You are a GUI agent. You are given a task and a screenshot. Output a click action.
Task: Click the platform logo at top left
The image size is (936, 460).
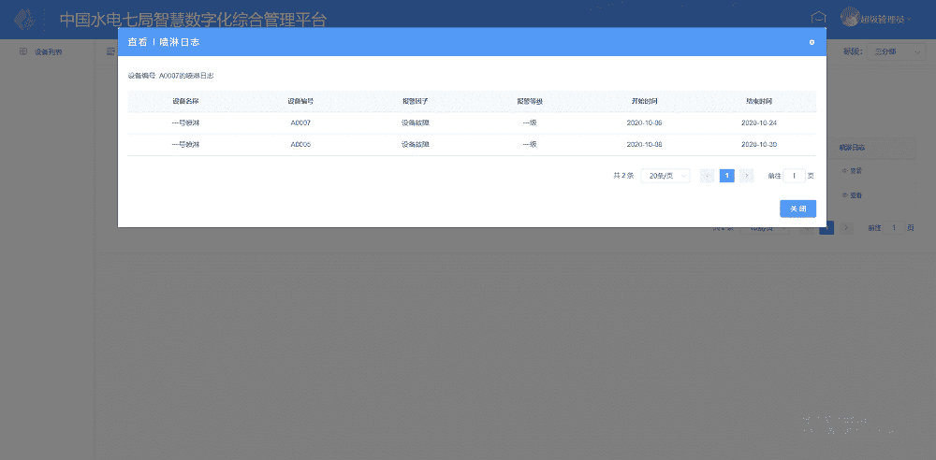(31, 19)
